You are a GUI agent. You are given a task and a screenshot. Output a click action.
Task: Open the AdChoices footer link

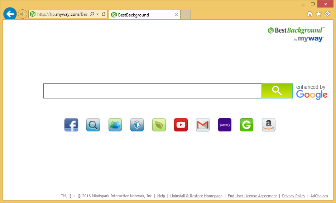pyautogui.click(x=319, y=196)
